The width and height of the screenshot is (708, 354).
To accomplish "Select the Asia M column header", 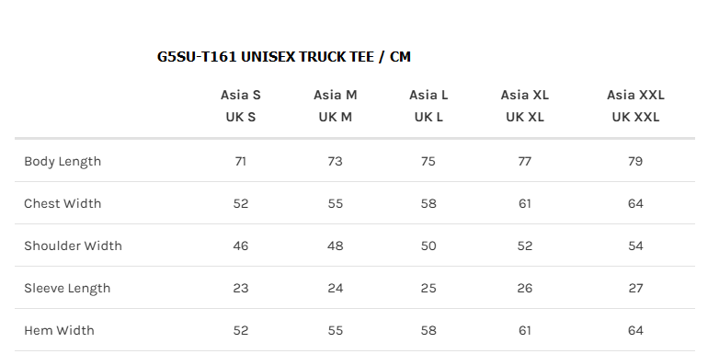I will click(x=335, y=96).
